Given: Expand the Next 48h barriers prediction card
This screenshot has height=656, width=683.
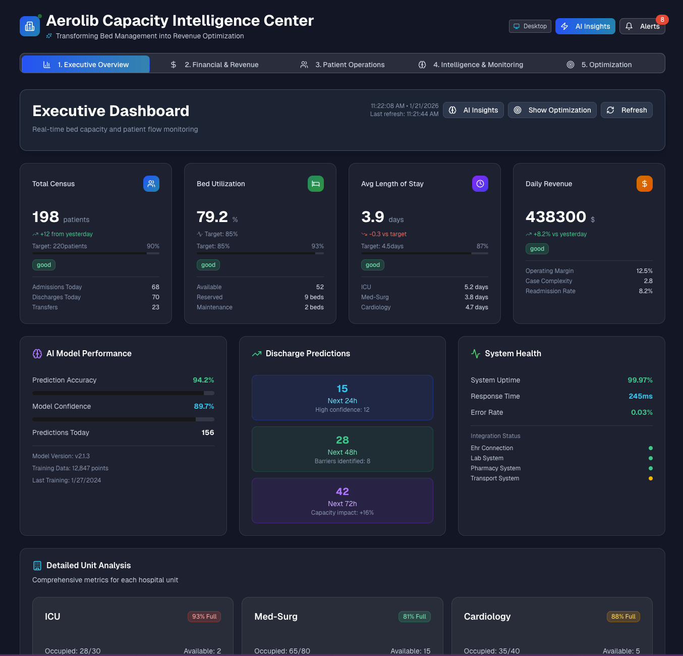Looking at the screenshot, I should (x=342, y=449).
